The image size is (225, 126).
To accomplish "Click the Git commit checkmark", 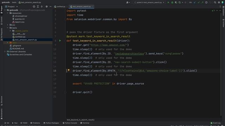I will click(199, 2).
